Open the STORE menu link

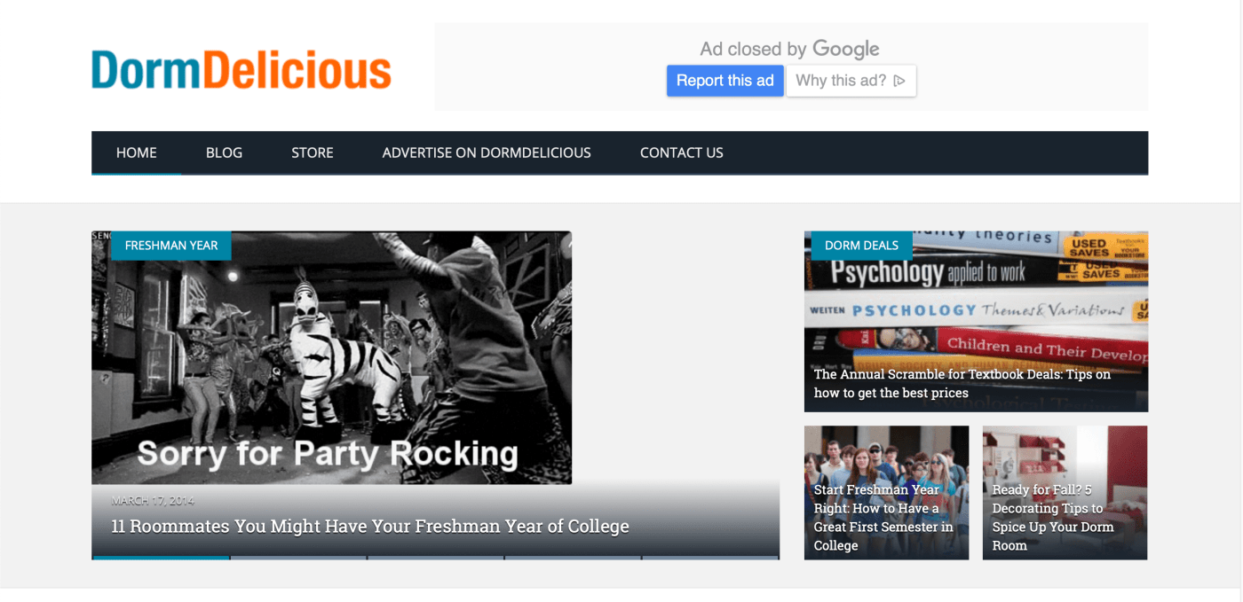tap(313, 152)
